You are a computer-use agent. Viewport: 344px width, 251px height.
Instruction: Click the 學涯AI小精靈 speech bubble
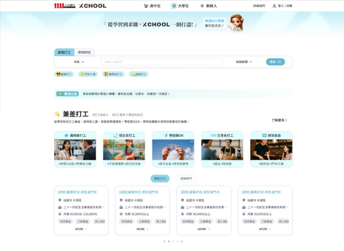(215, 23)
